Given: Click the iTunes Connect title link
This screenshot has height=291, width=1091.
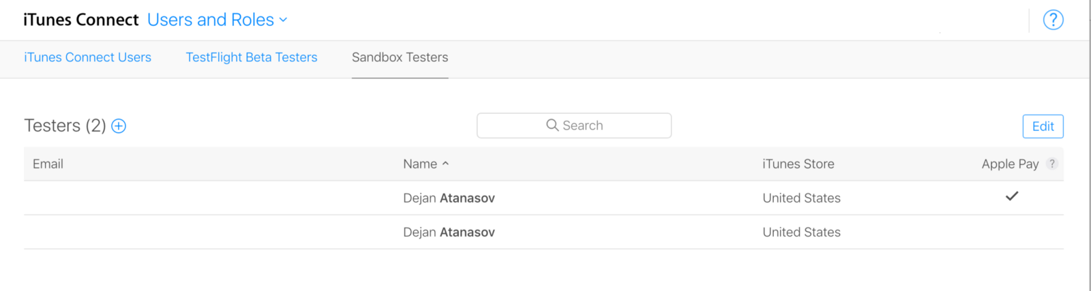Looking at the screenshot, I should [x=80, y=20].
